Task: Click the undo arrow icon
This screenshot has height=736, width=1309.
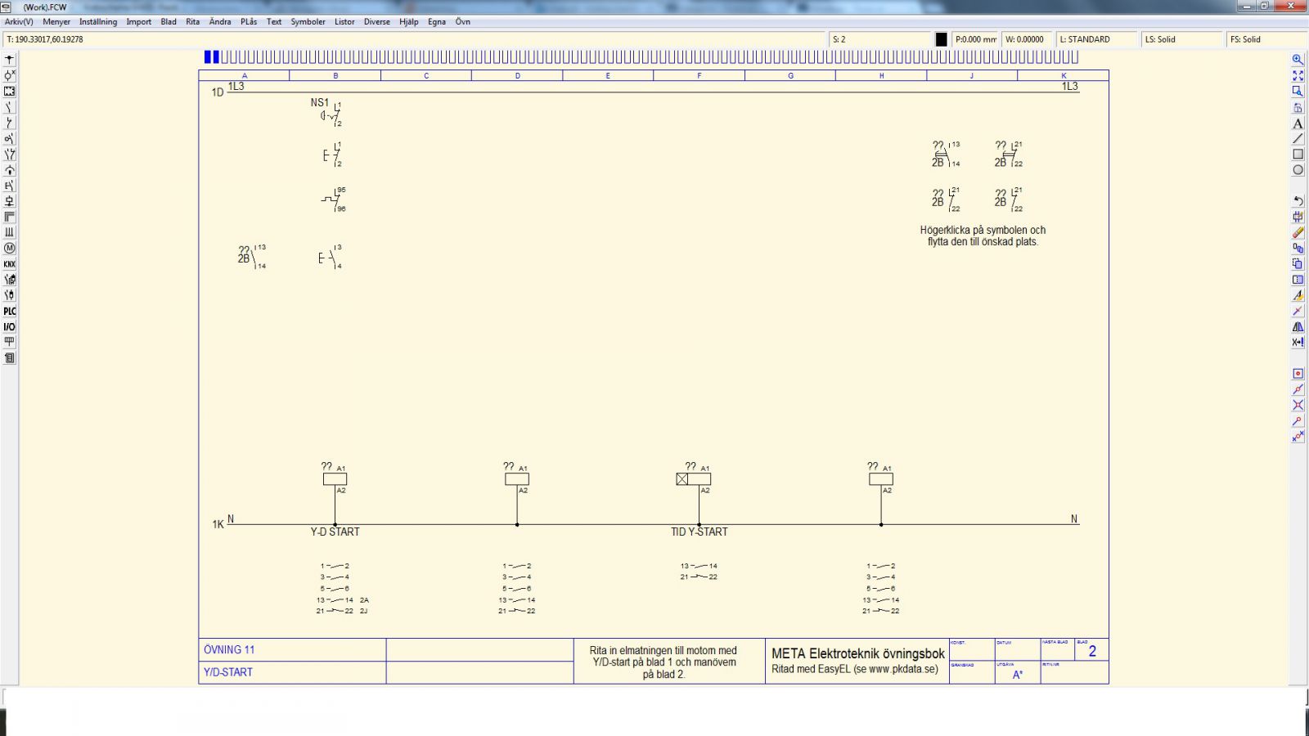Action: click(1298, 201)
